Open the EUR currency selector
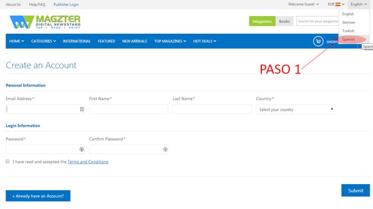The width and height of the screenshot is (373, 209). pos(336,4)
